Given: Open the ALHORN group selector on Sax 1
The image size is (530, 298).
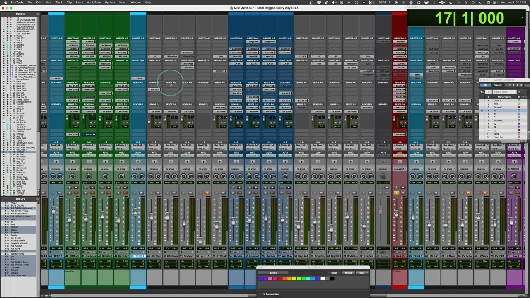Looking at the screenshot, I should [x=514, y=169].
